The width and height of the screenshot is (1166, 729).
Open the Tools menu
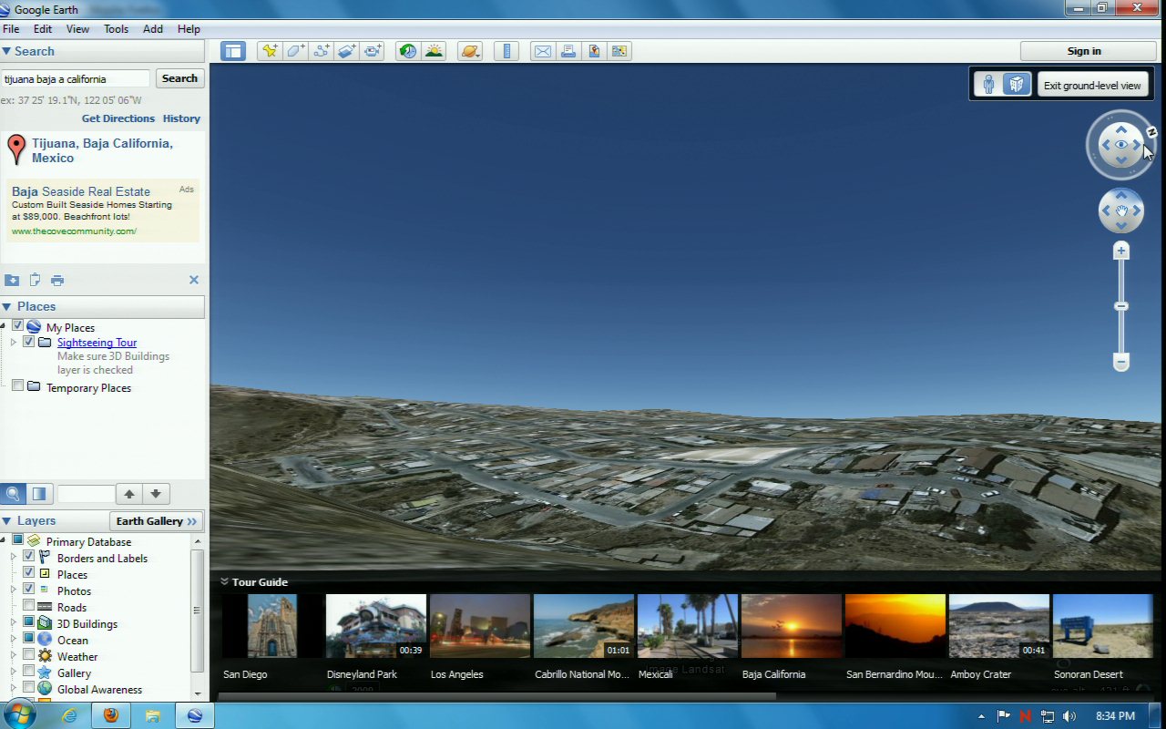pos(116,29)
